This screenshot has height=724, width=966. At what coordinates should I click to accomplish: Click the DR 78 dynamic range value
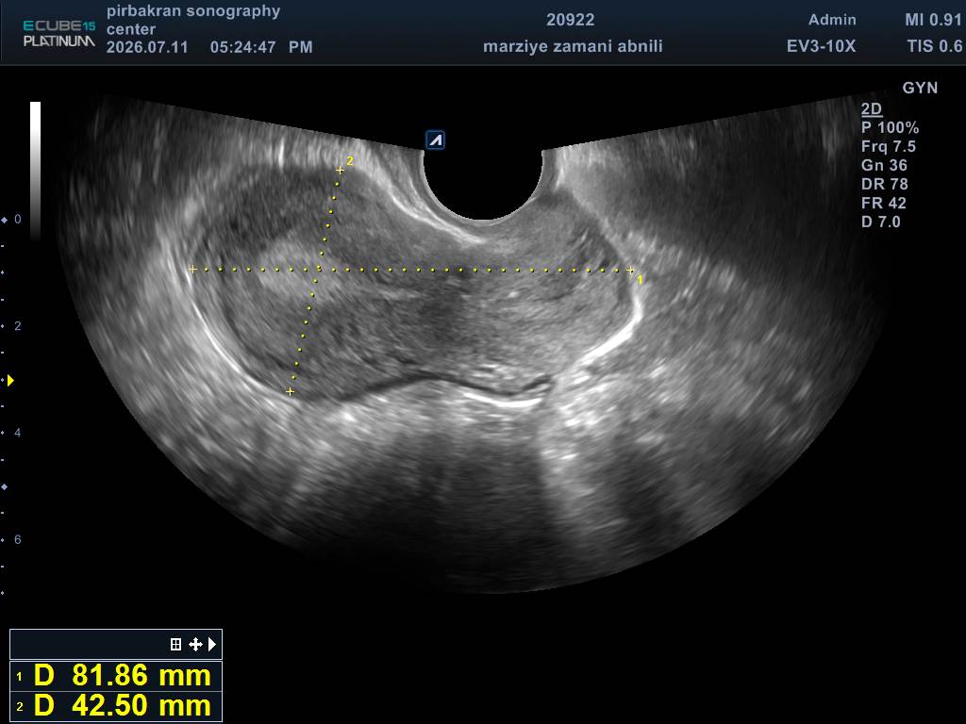[885, 184]
